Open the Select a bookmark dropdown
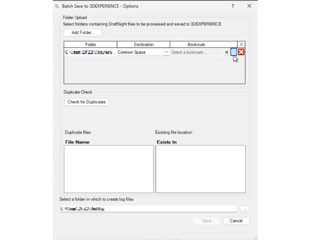Viewport: 311px width, 240px height. pos(196,52)
